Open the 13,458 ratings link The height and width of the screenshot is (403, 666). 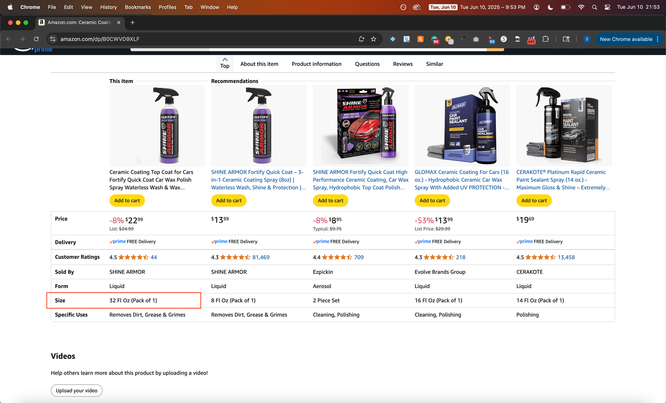click(566, 257)
